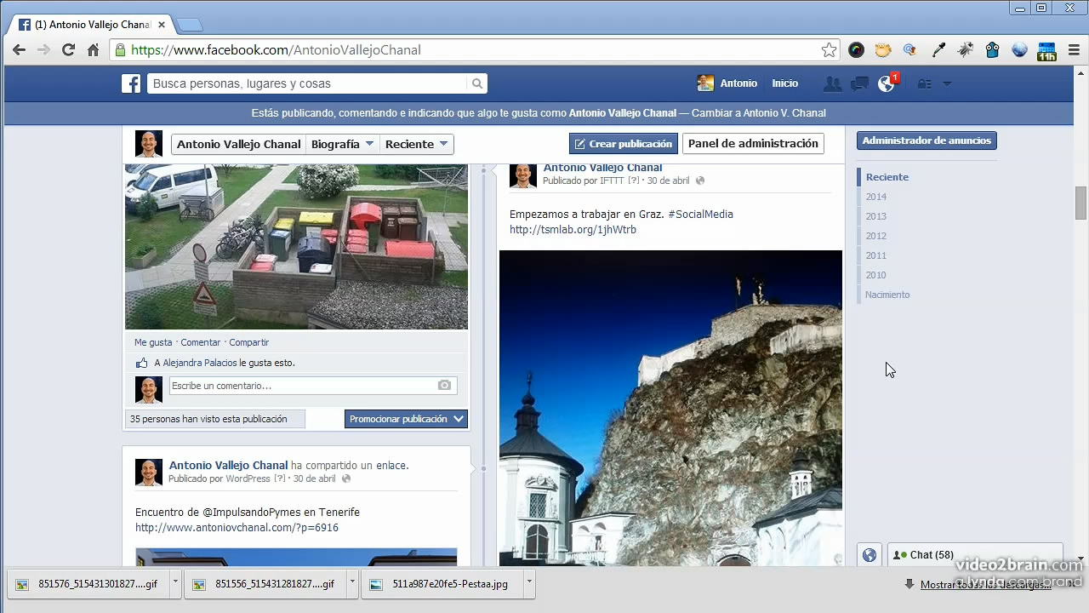
Task: Select Reciente in the timeline sidebar
Action: (887, 177)
